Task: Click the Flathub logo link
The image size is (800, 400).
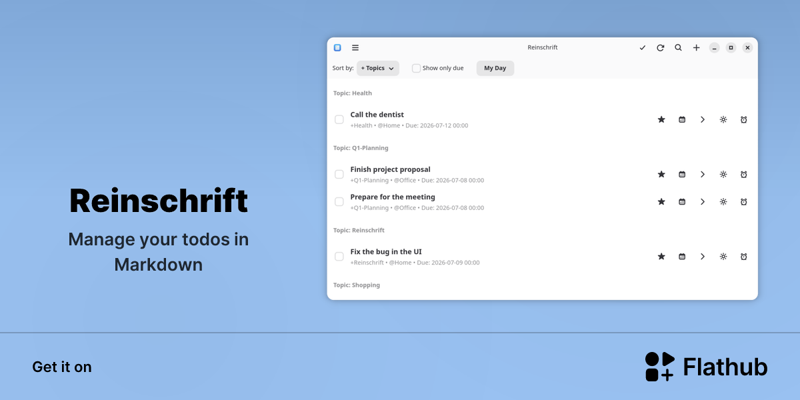Action: [x=707, y=367]
